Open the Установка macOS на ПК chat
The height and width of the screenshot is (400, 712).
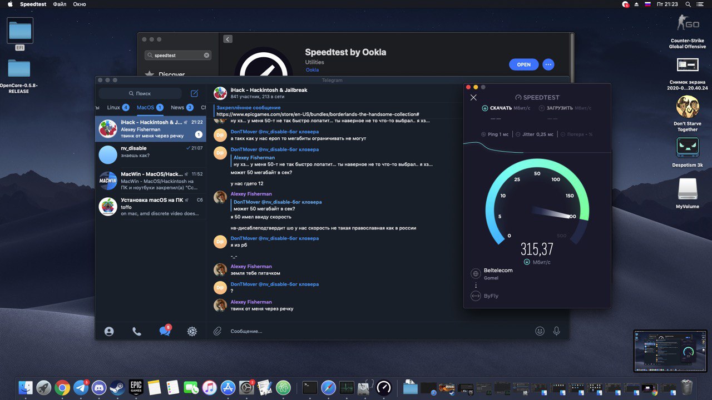click(151, 206)
